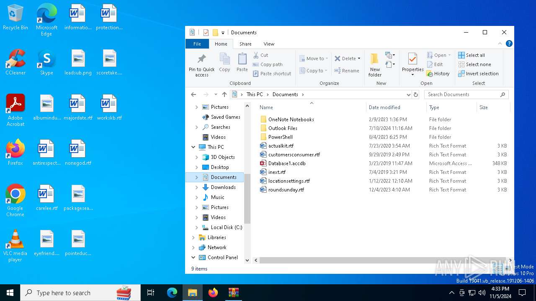The image size is (536, 301).
Task: Select roundsunday.rtf file
Action: click(x=286, y=190)
